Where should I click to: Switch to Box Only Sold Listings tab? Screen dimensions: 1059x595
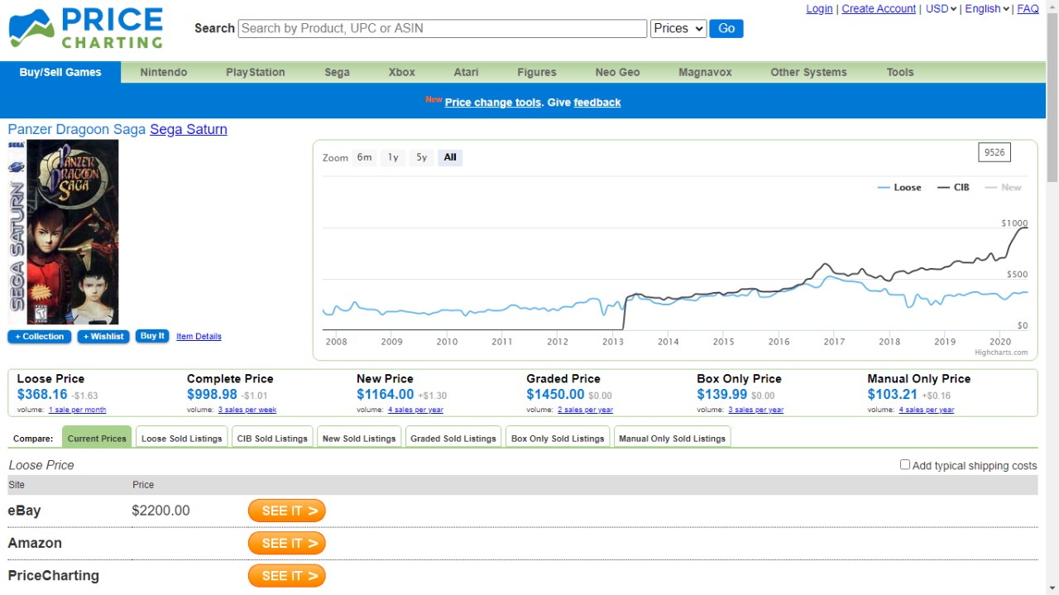click(558, 438)
